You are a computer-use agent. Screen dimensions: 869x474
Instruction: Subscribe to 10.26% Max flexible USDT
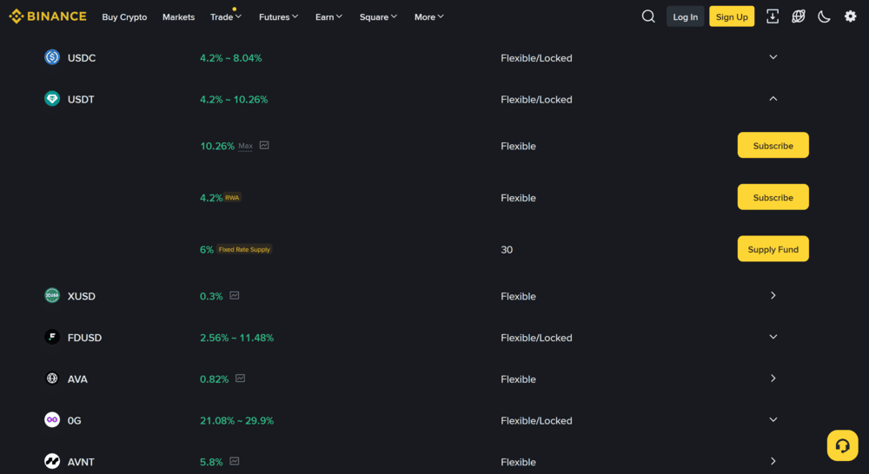[x=773, y=145]
